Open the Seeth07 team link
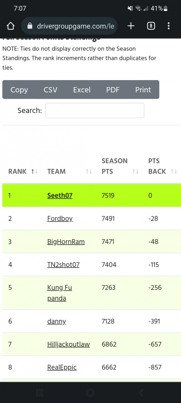This screenshot has height=403, width=181. tap(60, 196)
